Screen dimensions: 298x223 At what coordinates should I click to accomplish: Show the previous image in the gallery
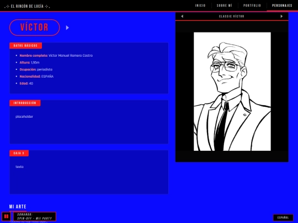[x=182, y=17]
